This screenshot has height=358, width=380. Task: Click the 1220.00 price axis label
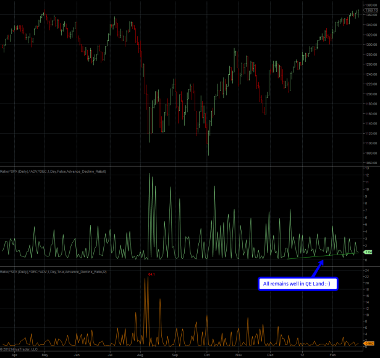(371, 84)
